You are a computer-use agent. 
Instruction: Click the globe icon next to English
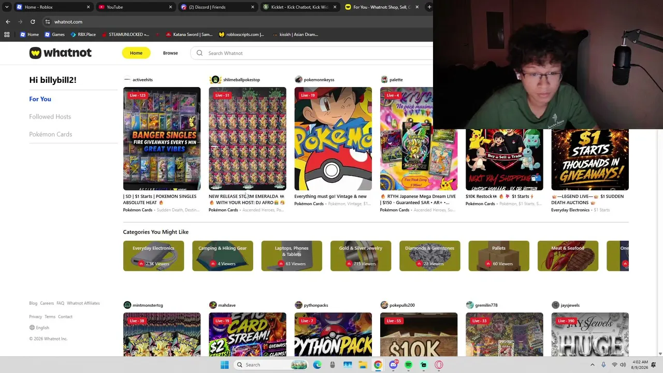click(x=32, y=328)
